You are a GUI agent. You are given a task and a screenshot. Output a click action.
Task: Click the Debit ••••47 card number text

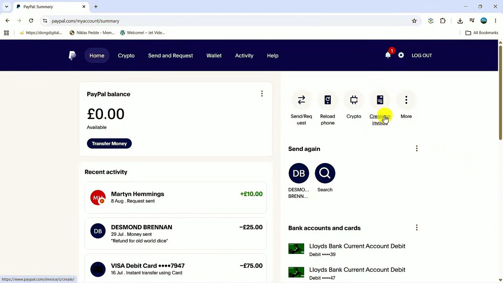click(322, 278)
